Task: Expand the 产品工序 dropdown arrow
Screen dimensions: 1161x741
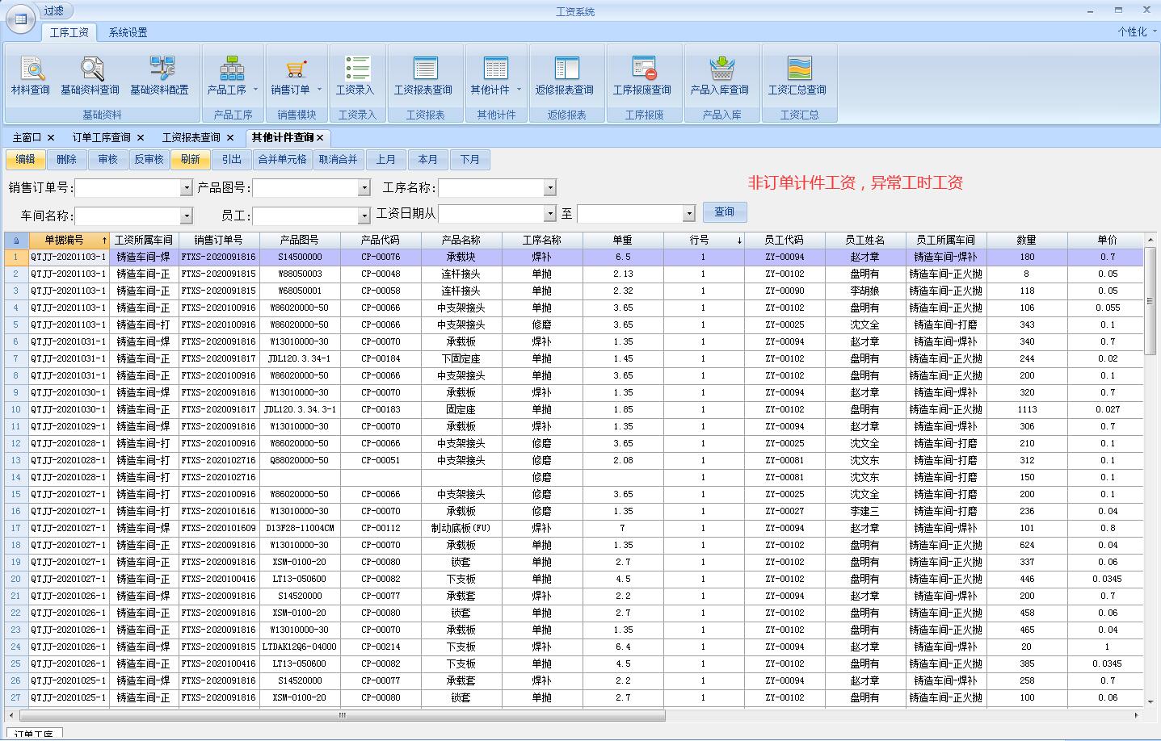Action: (255, 90)
